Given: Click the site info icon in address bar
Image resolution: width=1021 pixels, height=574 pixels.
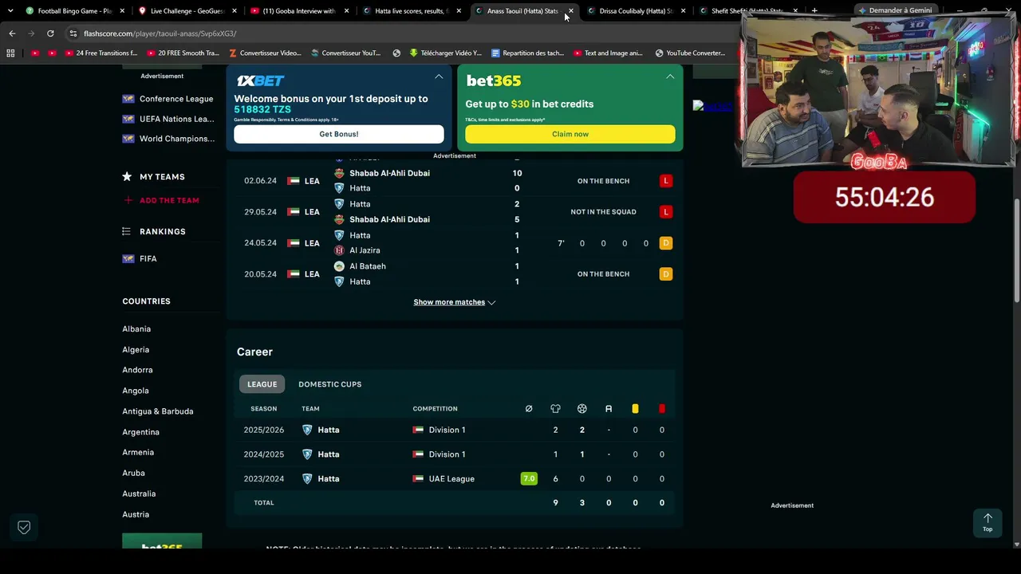Looking at the screenshot, I should (x=73, y=33).
